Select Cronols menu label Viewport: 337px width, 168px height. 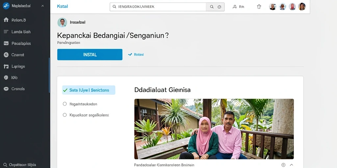[x=18, y=89]
